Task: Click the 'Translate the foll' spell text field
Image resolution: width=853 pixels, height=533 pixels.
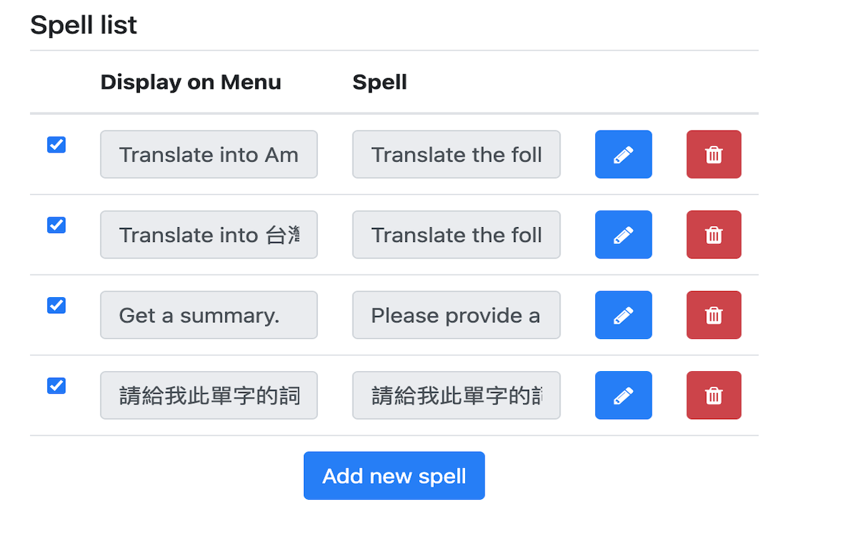Action: click(x=456, y=154)
